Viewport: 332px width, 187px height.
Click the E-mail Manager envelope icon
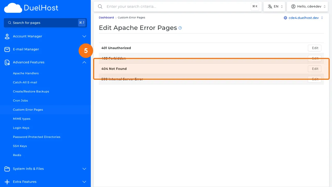[7, 49]
